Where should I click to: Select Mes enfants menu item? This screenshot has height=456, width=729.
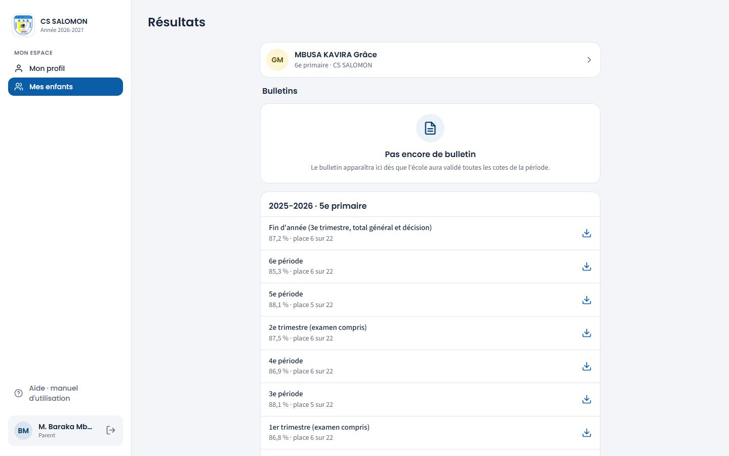click(x=65, y=87)
